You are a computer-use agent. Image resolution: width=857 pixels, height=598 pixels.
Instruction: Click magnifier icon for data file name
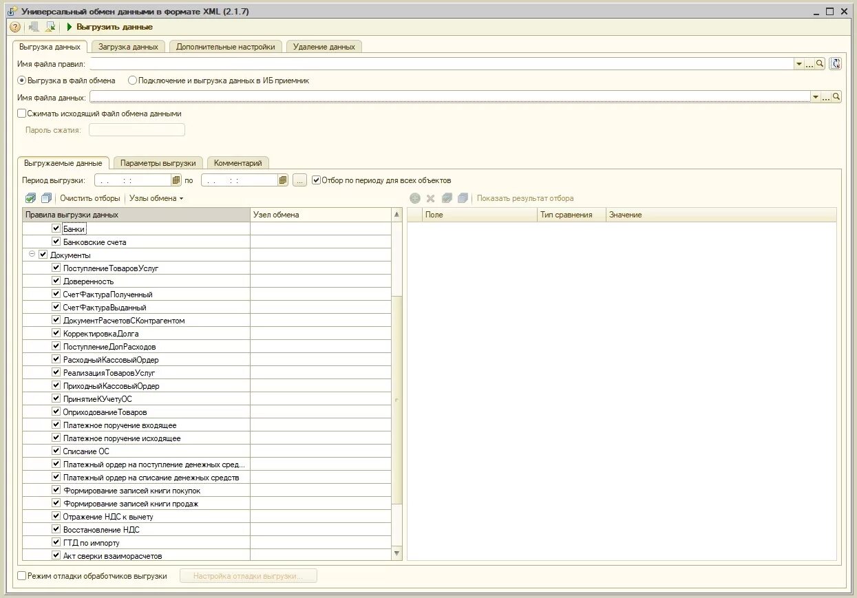[x=836, y=97]
